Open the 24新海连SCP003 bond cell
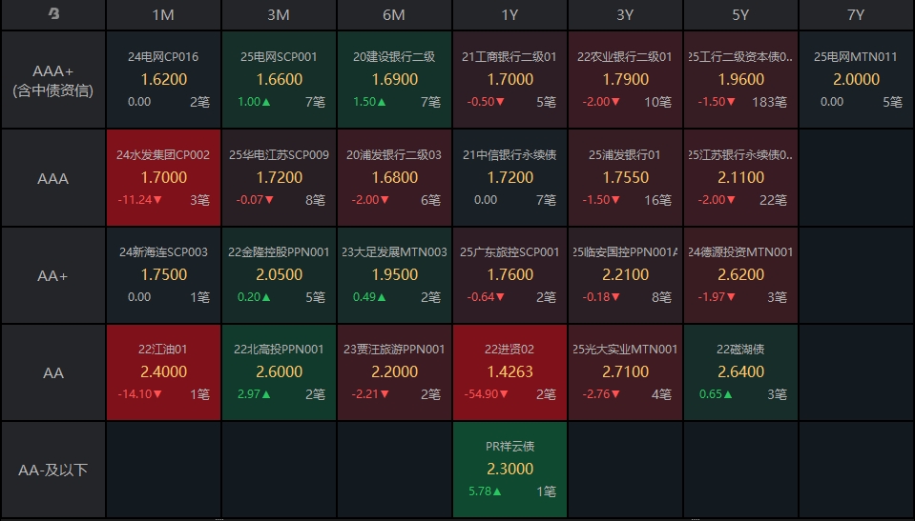Screen dimensions: 915x521 (163, 275)
